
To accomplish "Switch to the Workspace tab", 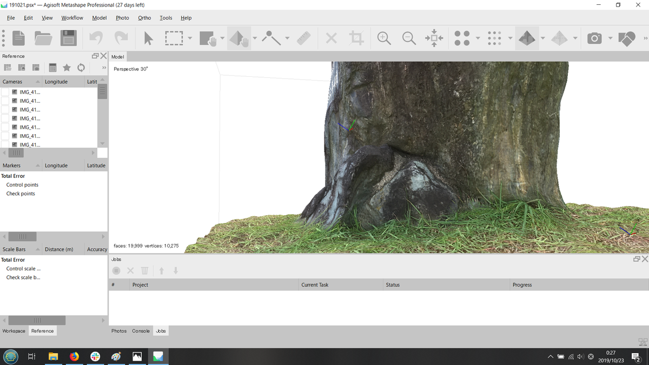I will [x=14, y=331].
